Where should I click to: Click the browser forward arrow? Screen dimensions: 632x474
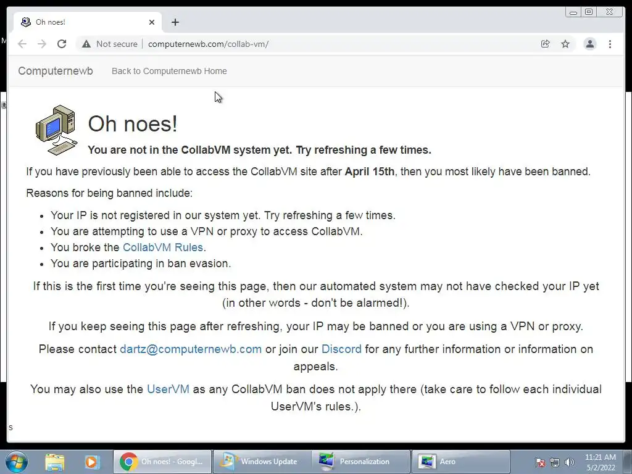[42, 44]
